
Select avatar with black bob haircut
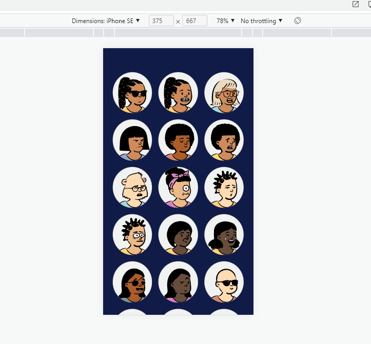coord(132,140)
